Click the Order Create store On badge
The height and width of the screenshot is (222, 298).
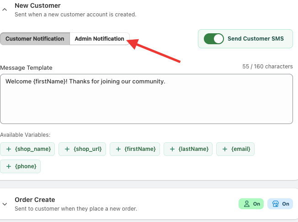tap(280, 204)
